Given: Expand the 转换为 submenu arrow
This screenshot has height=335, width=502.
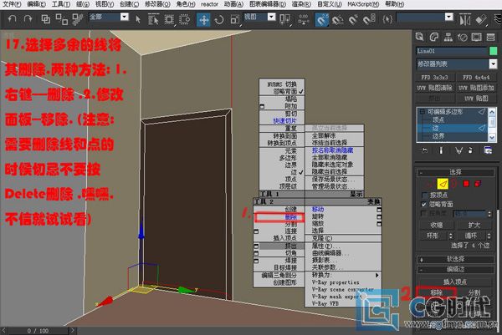Looking at the screenshot, I should tap(376, 275).
